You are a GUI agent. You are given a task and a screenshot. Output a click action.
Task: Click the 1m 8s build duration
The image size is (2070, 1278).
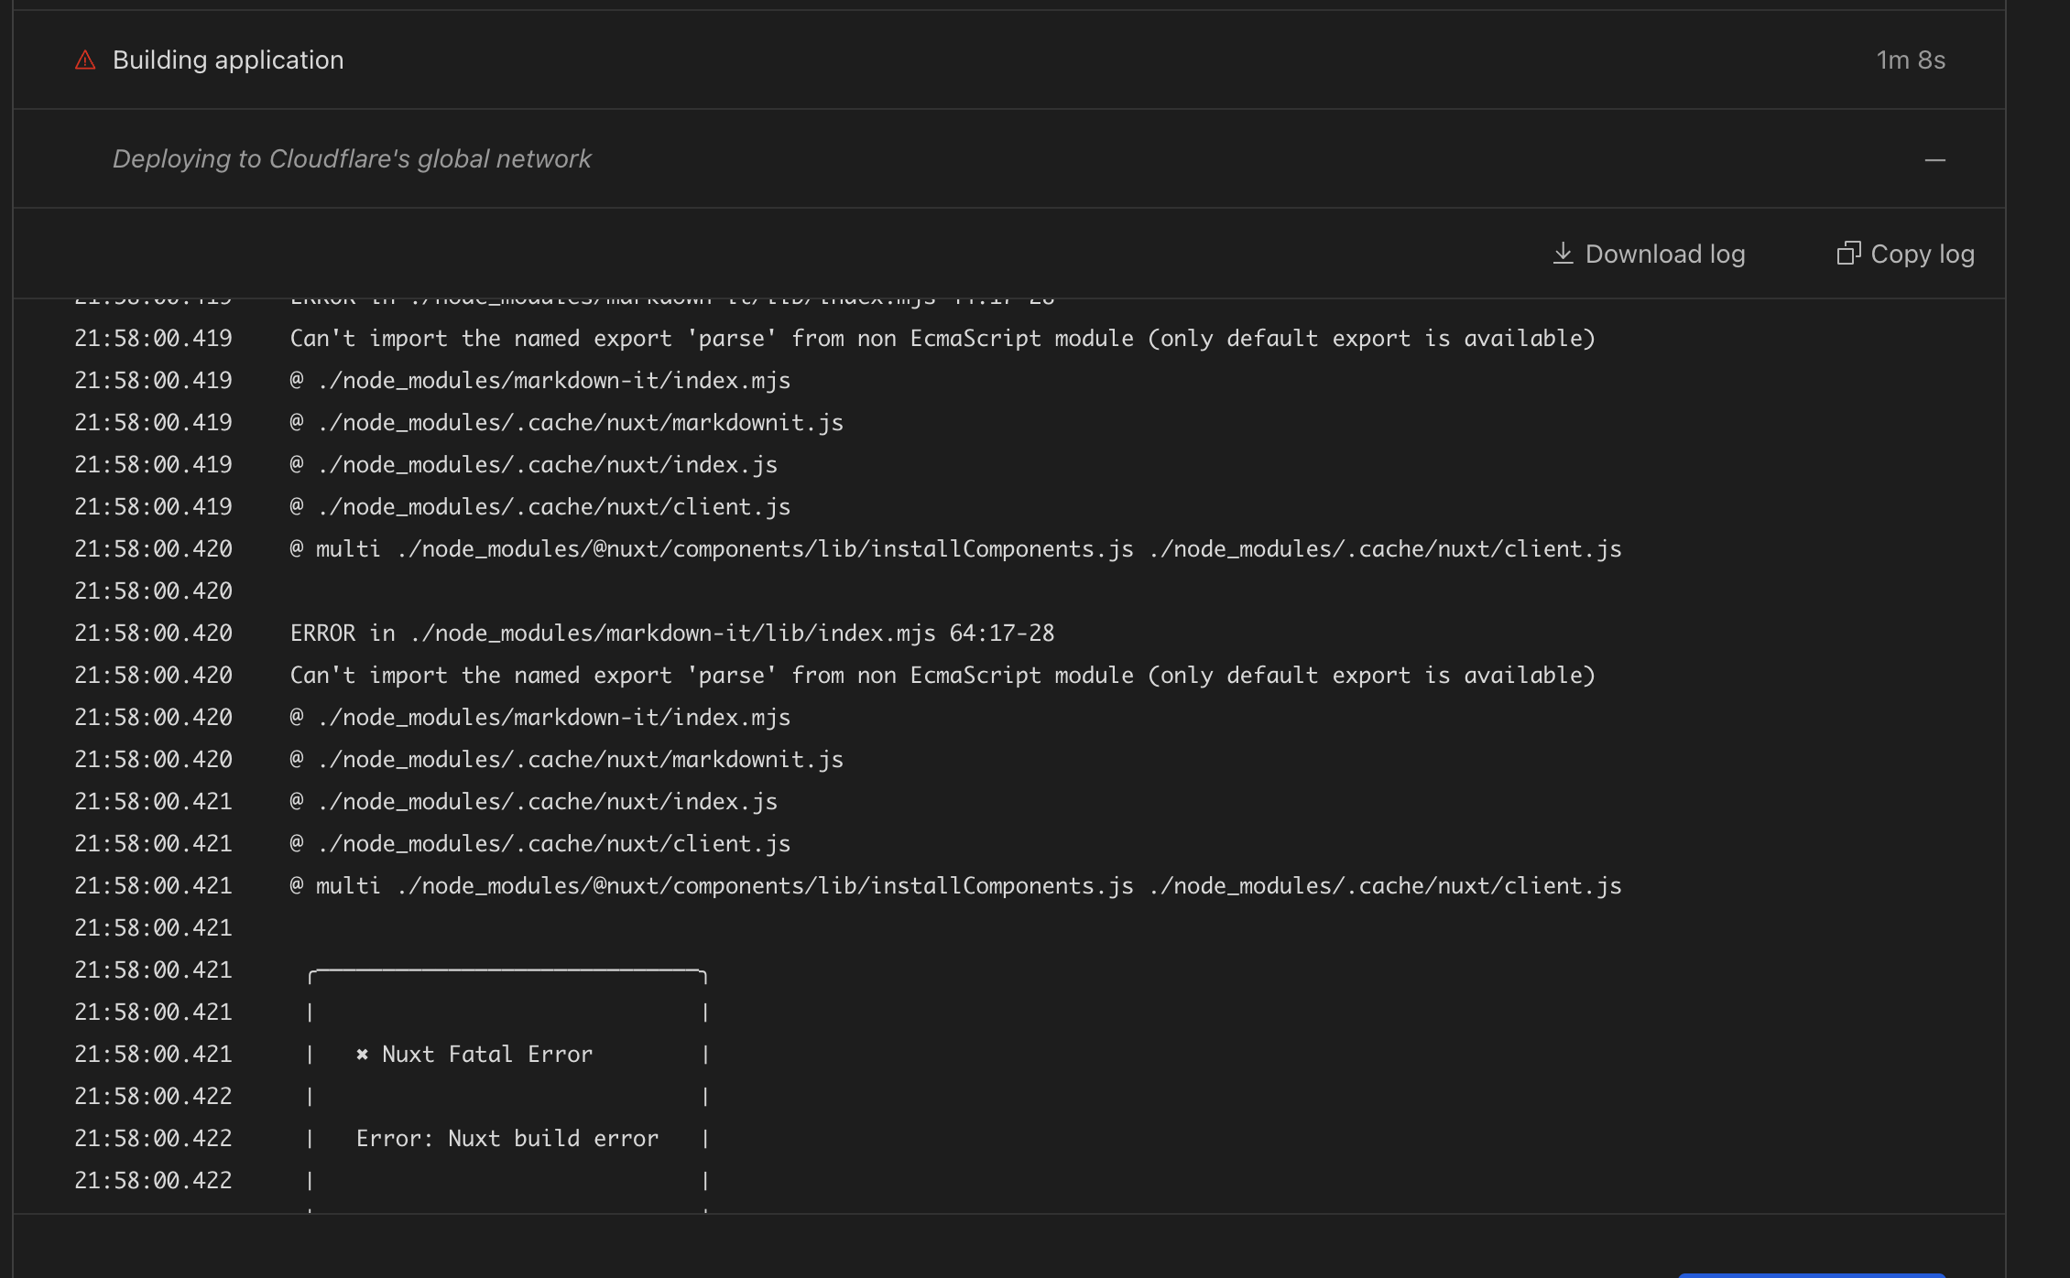[1911, 60]
